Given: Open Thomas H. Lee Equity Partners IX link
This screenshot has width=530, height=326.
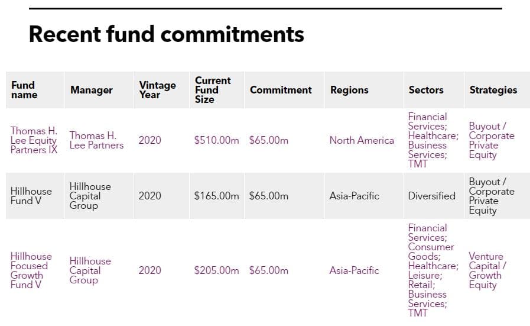Looking at the screenshot, I should point(34,140).
